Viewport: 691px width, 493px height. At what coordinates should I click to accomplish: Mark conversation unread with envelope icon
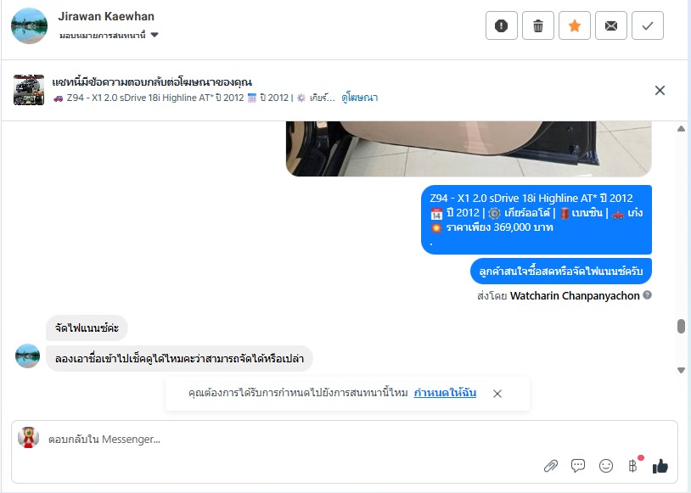point(611,26)
